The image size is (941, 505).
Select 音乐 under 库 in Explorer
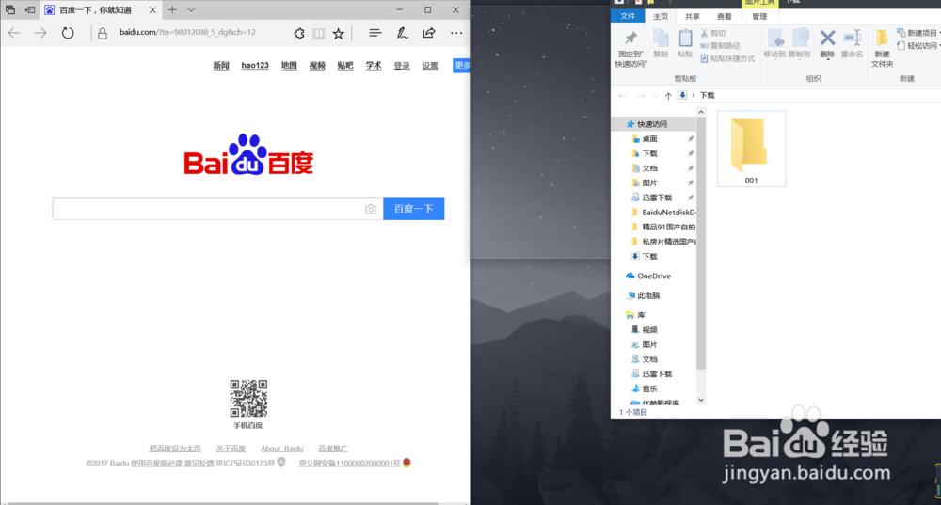tap(645, 388)
